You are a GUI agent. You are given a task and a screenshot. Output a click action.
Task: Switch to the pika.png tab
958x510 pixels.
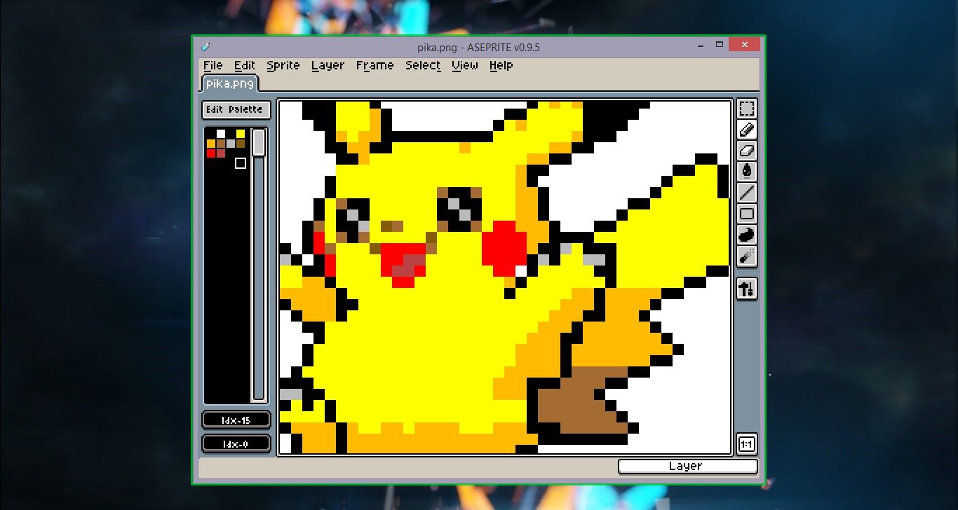pyautogui.click(x=230, y=83)
